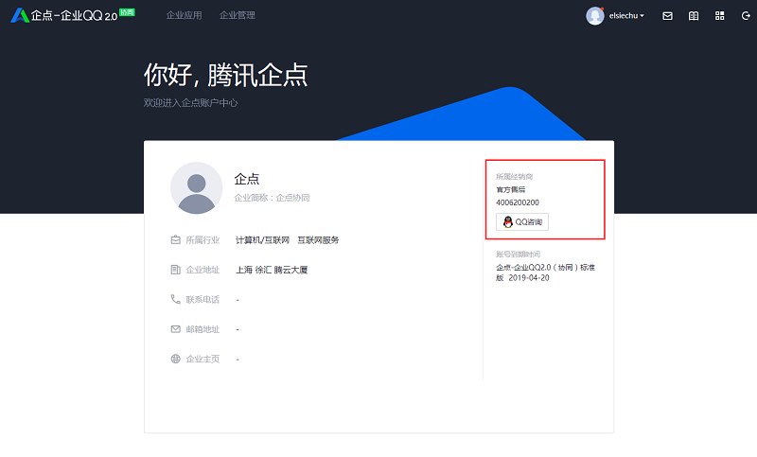Click the 企业地址 building icon
The width and height of the screenshot is (757, 457).
[175, 270]
